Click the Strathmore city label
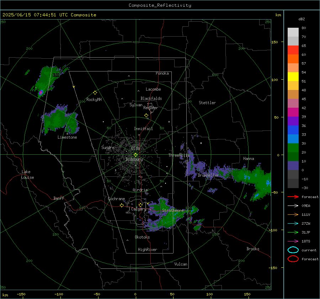The width and height of the screenshot is (320, 299). (x=173, y=210)
